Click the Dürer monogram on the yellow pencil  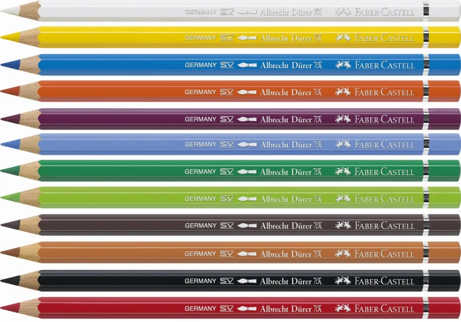pyautogui.click(x=318, y=38)
